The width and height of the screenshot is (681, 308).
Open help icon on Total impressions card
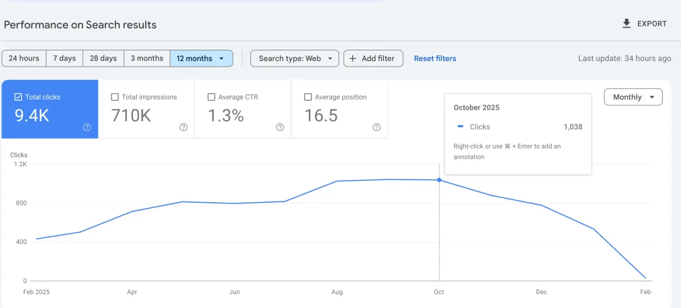pos(183,127)
